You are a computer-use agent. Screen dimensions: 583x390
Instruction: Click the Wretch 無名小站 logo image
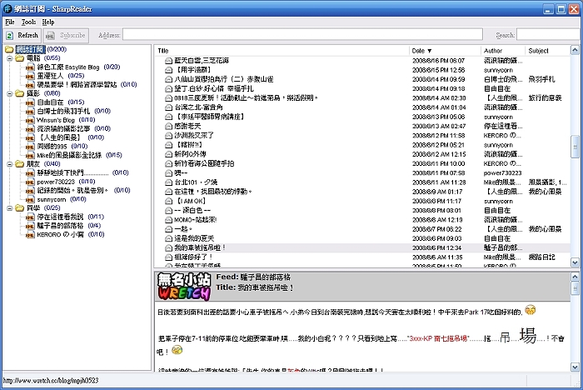184,286
